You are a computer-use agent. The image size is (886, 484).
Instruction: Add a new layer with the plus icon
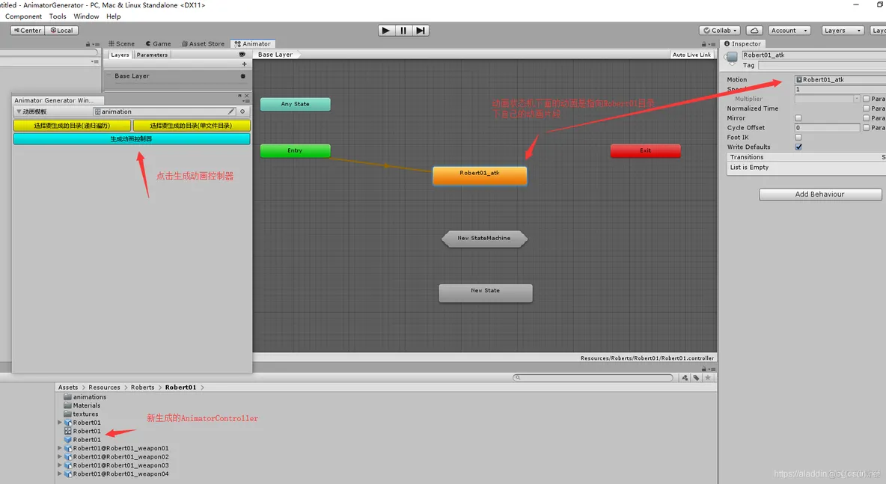pos(244,64)
